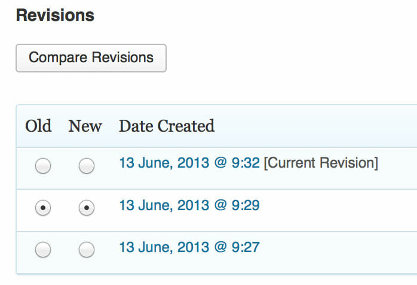
Task: Click the Revisions heading
Action: (55, 16)
